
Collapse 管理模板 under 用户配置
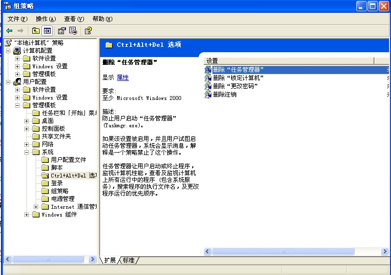point(17,105)
